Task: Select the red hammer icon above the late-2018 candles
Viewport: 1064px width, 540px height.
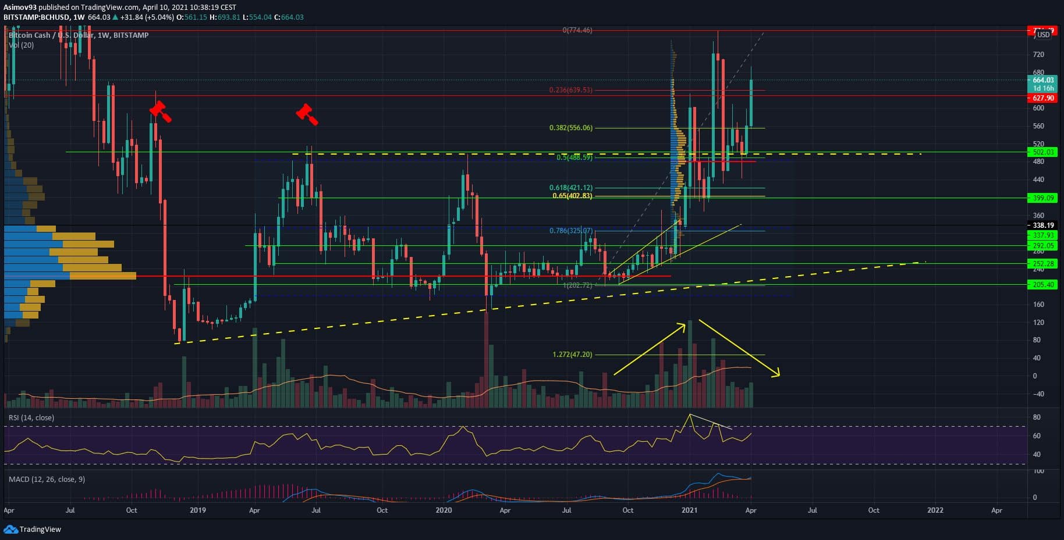Action: [x=160, y=112]
